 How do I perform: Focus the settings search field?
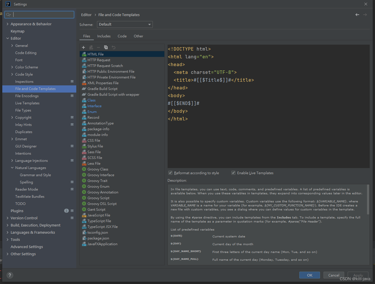pos(39,15)
